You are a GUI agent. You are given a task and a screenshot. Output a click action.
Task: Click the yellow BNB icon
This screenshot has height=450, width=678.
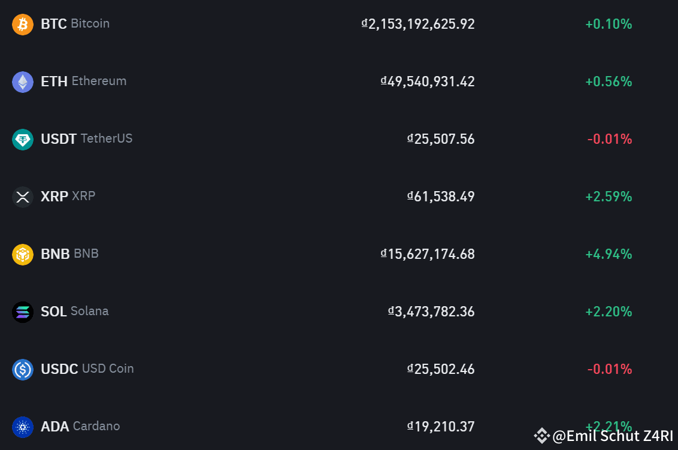click(23, 255)
